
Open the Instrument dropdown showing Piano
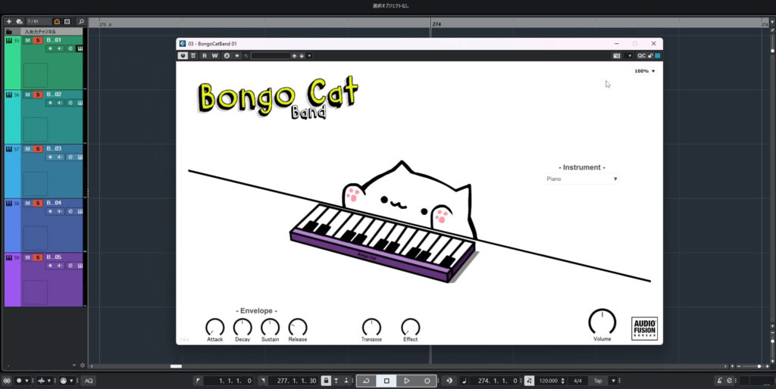pos(581,179)
